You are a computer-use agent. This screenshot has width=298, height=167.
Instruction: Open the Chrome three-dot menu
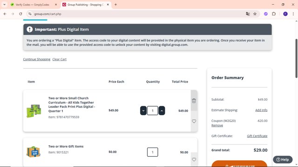click(293, 14)
